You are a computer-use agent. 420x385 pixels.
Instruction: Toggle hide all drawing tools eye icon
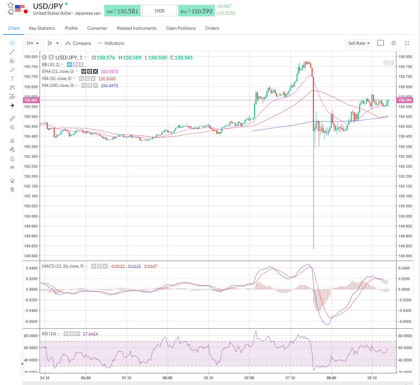(12, 167)
